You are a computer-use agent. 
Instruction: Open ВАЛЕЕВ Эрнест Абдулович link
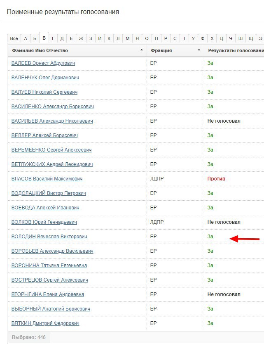[x=43, y=63]
